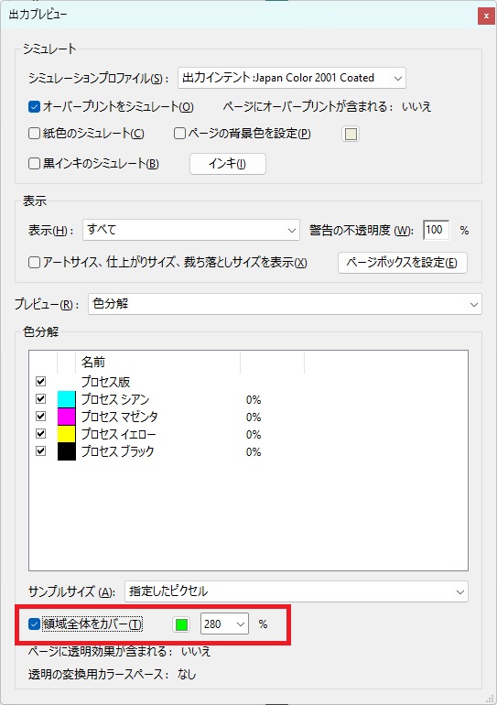Click the magenta swatch for プロセス マゼンタ
Viewport: 497px width, 705px height.
tap(67, 417)
